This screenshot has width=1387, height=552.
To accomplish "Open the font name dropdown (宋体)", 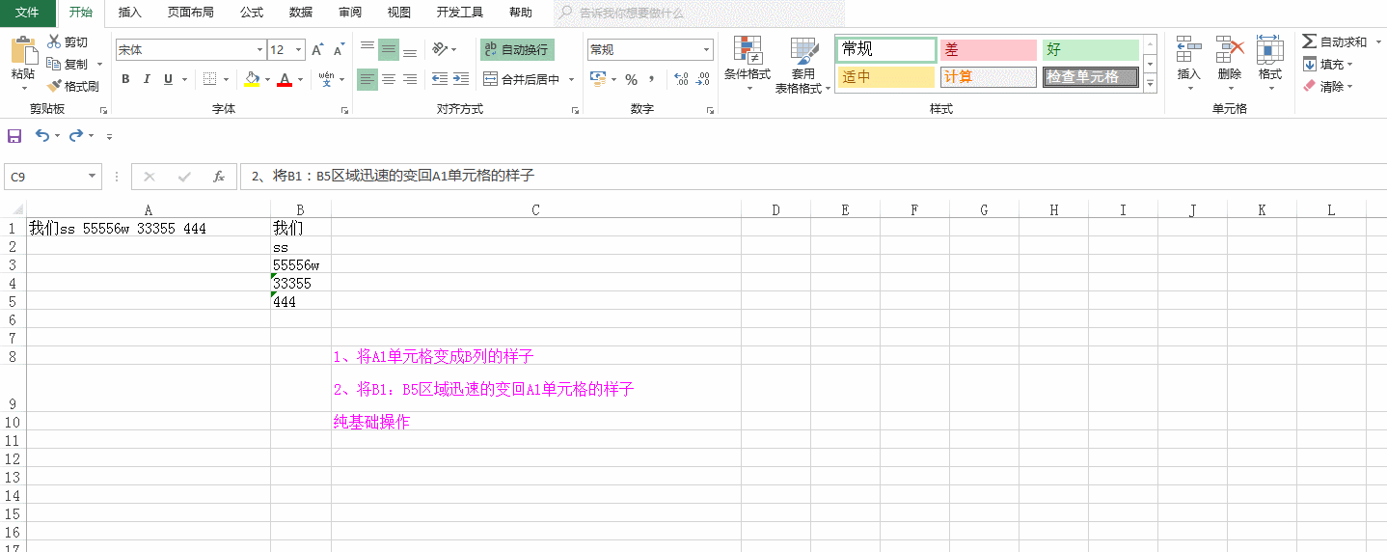I will [x=259, y=50].
